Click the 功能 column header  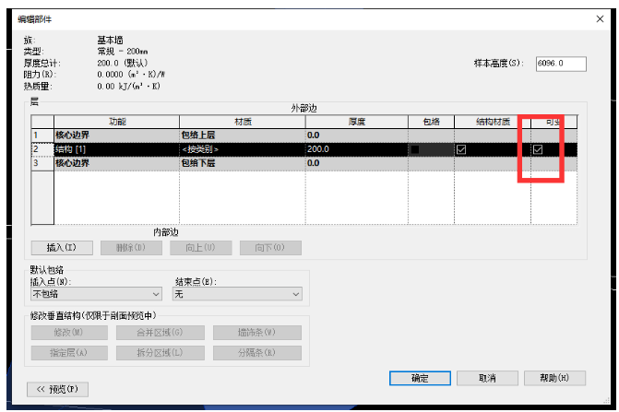116,122
